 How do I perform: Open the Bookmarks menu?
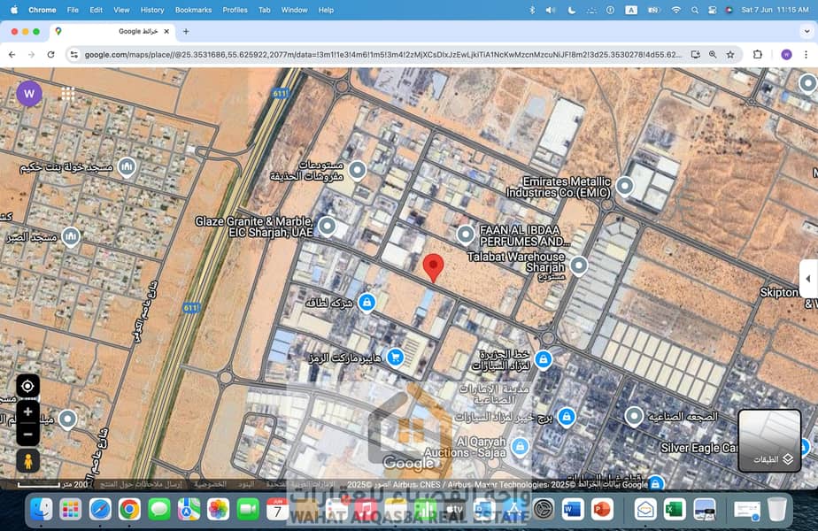click(194, 10)
